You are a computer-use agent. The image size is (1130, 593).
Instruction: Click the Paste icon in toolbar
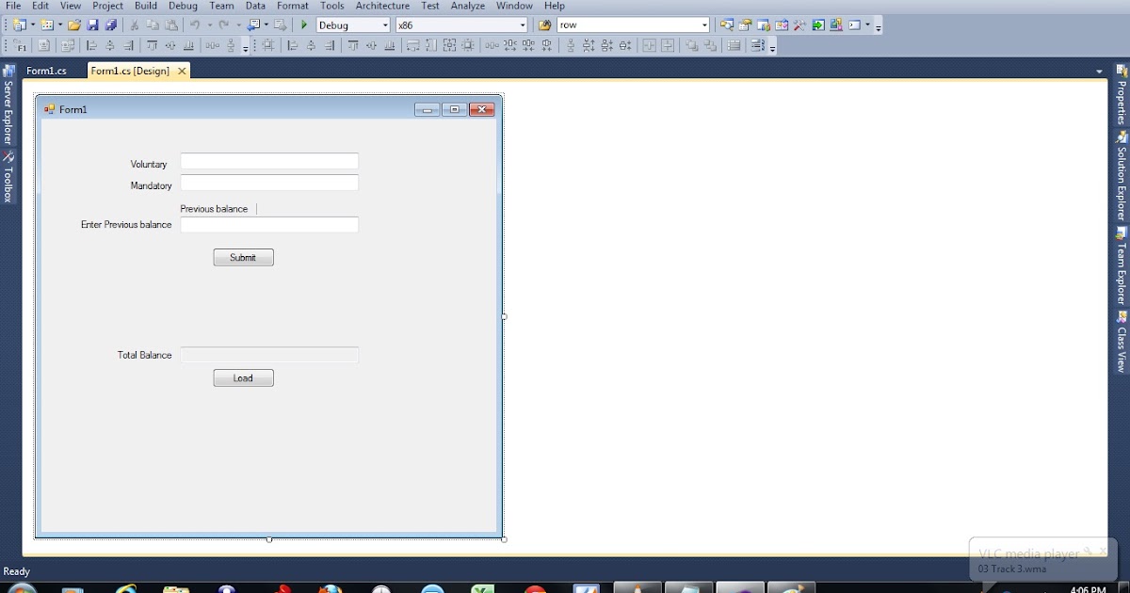click(171, 25)
